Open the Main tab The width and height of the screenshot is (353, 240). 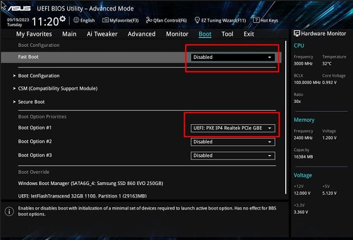click(x=70, y=34)
